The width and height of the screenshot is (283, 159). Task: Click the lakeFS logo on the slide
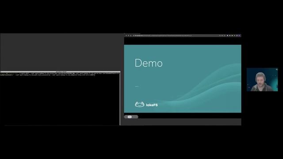(146, 105)
